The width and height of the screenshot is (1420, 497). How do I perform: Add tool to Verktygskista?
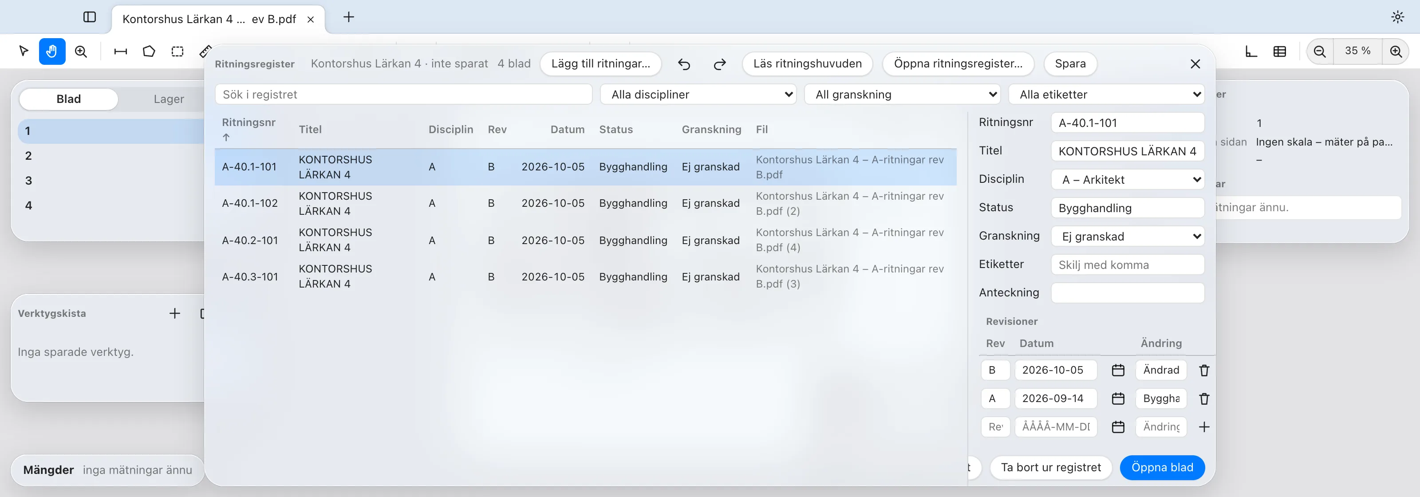click(175, 314)
